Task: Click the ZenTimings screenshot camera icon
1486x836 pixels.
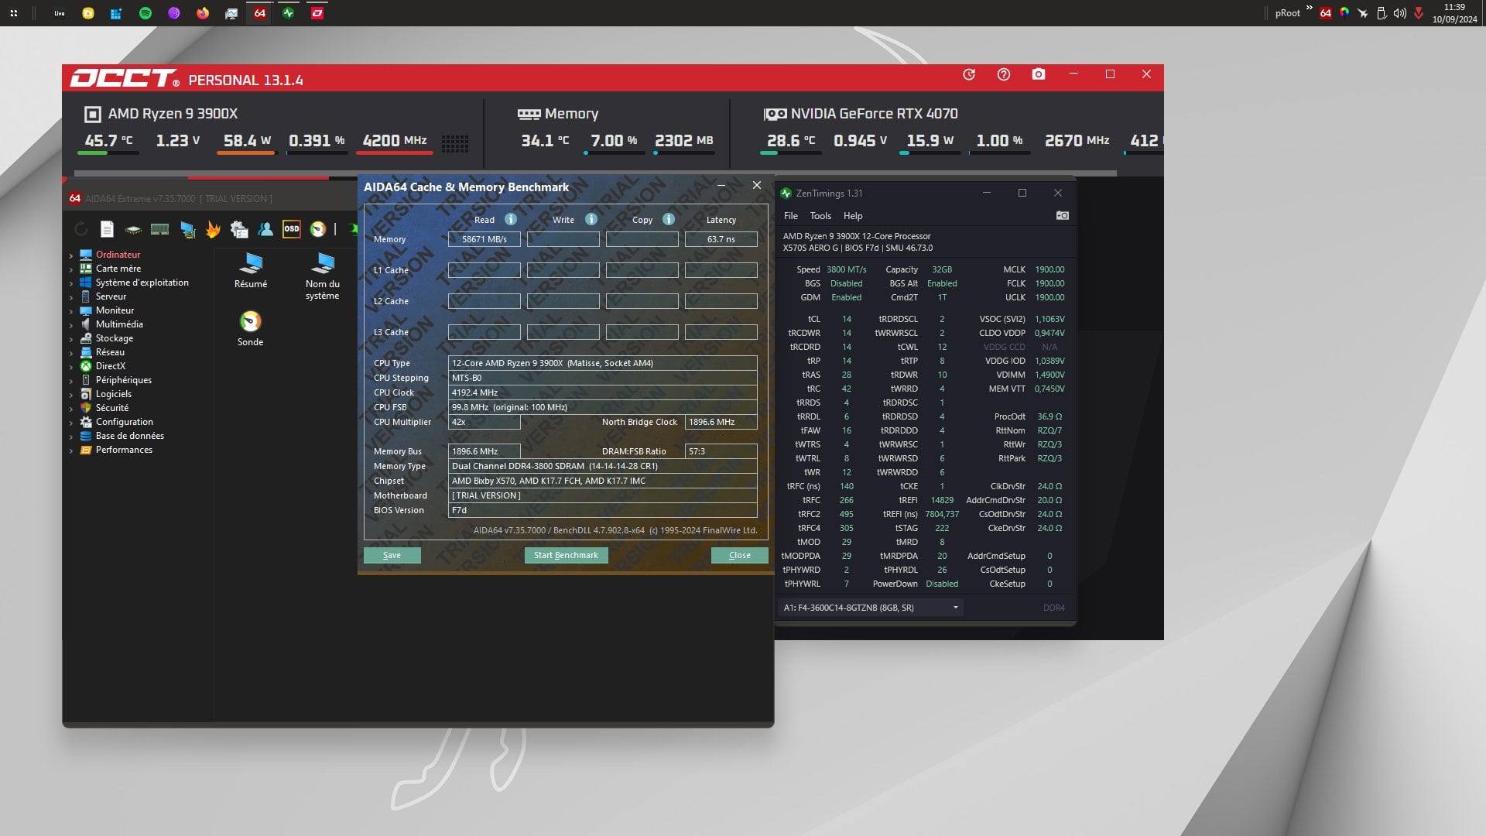Action: point(1063,216)
